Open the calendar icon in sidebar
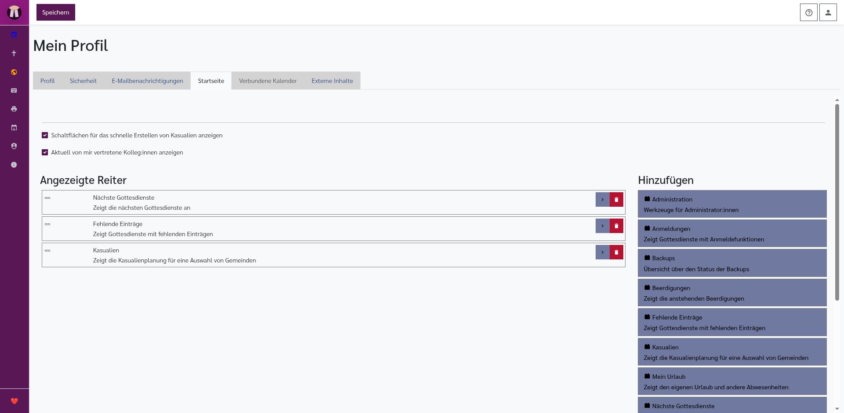This screenshot has height=413, width=844. [14, 35]
